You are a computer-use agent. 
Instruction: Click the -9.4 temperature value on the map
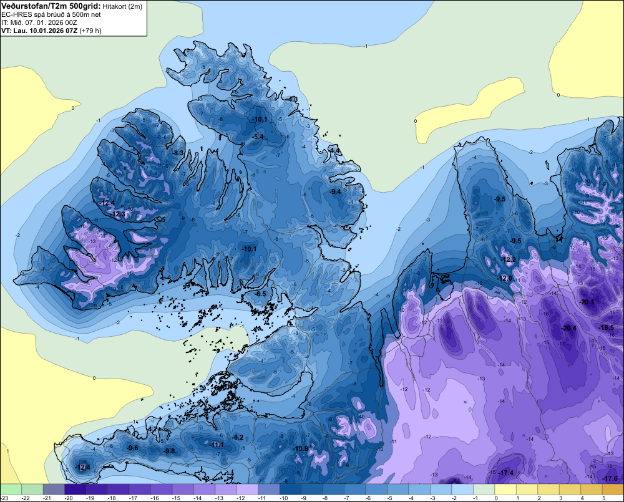click(x=335, y=191)
